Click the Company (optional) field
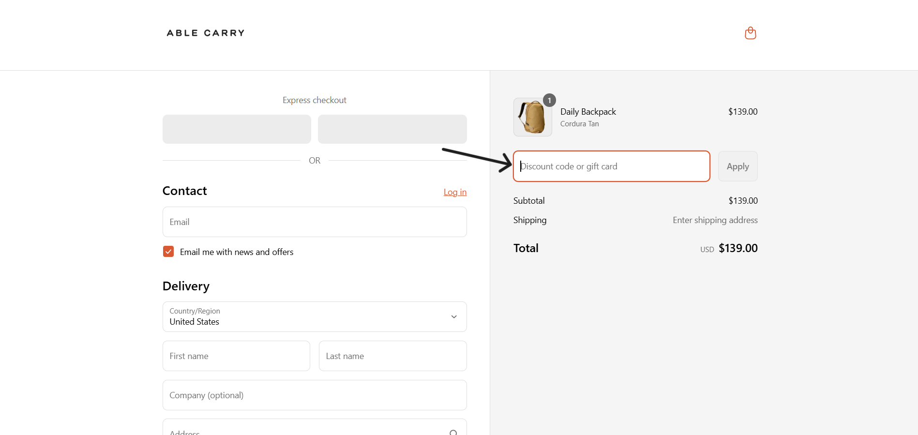Viewport: 918px width, 435px height. 315,395
